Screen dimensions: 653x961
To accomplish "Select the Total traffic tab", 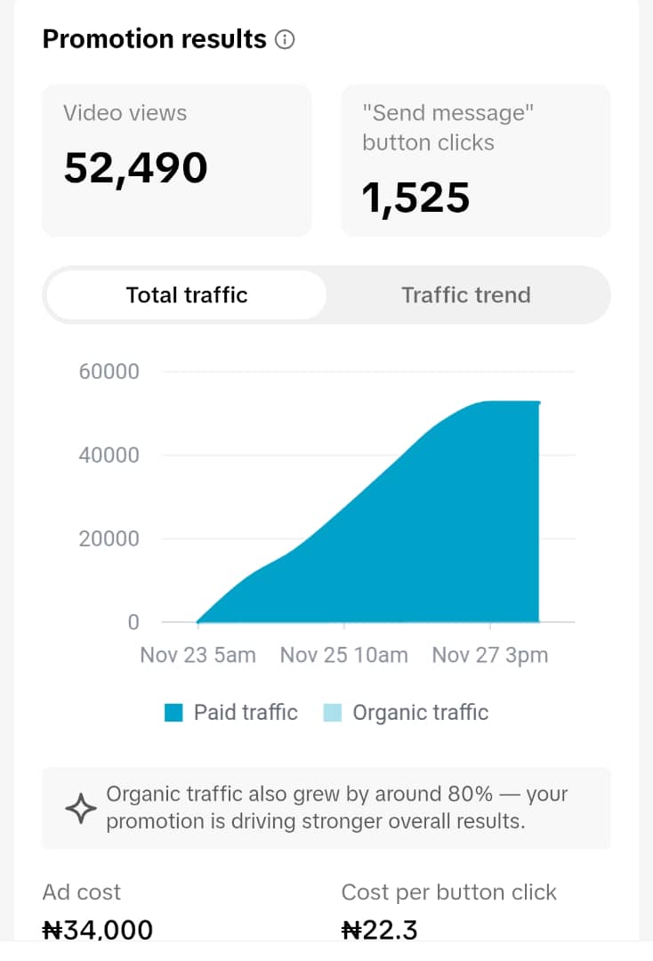I will pos(187,295).
